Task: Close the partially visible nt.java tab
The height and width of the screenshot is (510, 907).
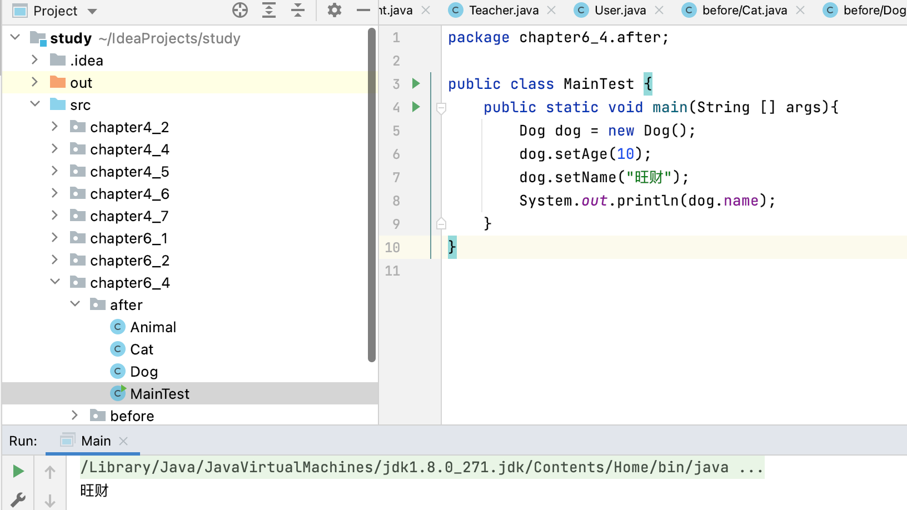Action: (x=426, y=10)
